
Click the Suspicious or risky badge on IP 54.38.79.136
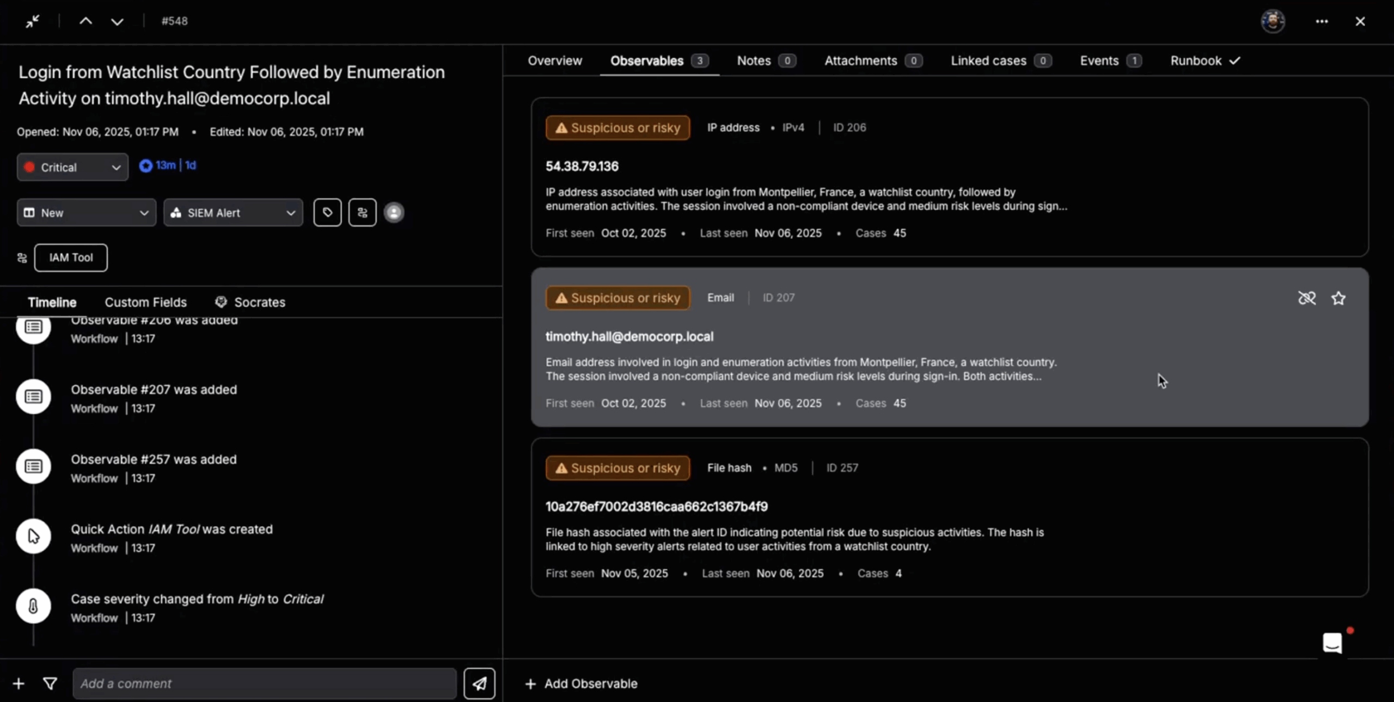click(617, 127)
